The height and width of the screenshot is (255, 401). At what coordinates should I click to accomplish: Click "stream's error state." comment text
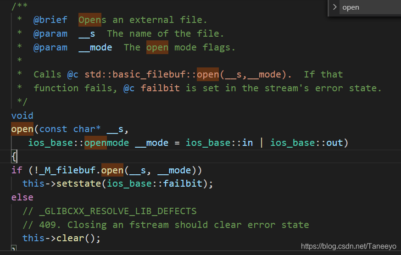(x=323, y=88)
